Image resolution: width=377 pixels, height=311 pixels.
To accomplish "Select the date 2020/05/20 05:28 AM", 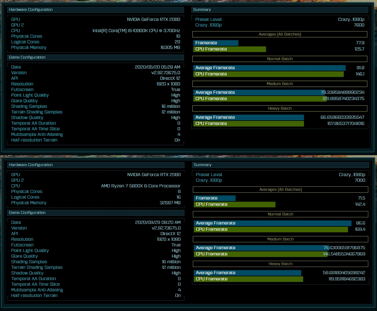I will pyautogui.click(x=157, y=67).
